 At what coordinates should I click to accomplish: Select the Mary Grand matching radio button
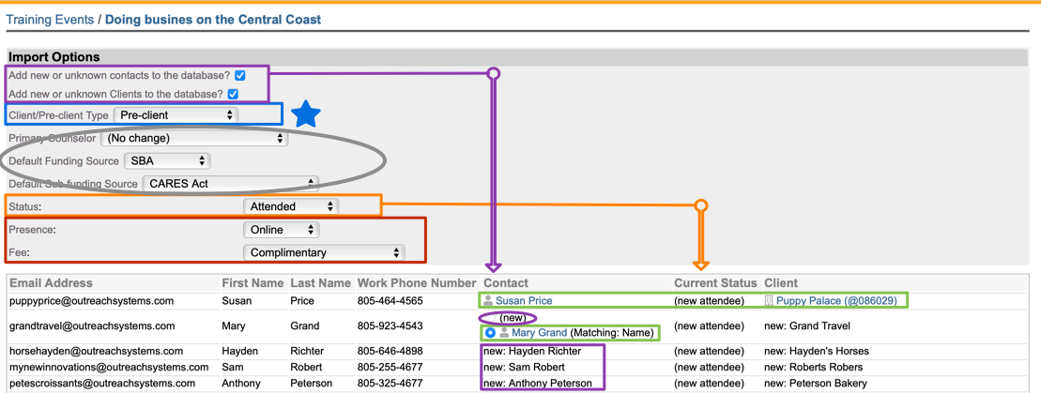tap(490, 333)
